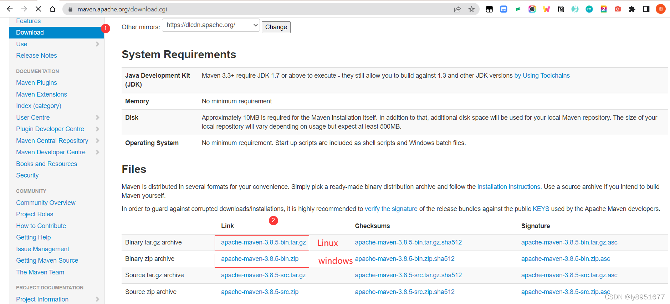Open the Project Information sidebar link
670x304 pixels.
click(x=42, y=299)
